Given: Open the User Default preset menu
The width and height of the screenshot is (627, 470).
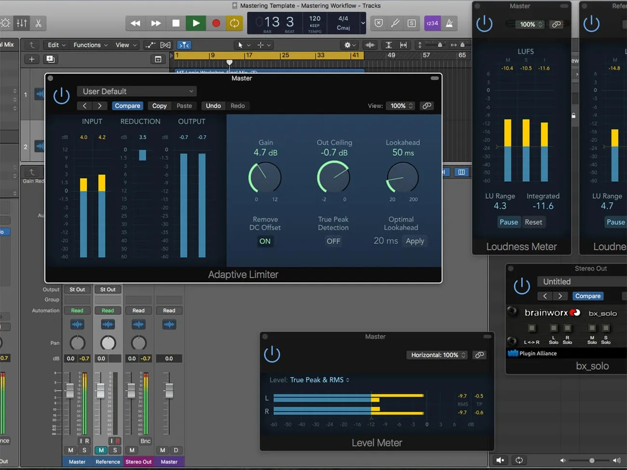Looking at the screenshot, I should pyautogui.click(x=136, y=91).
